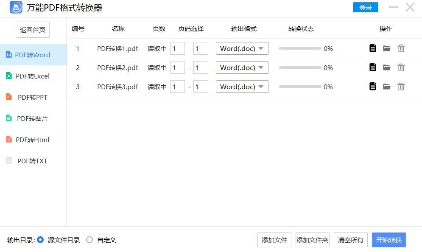Open the PDF转PPT conversion mode
Viewport: 422px width, 252px height.
(x=33, y=97)
